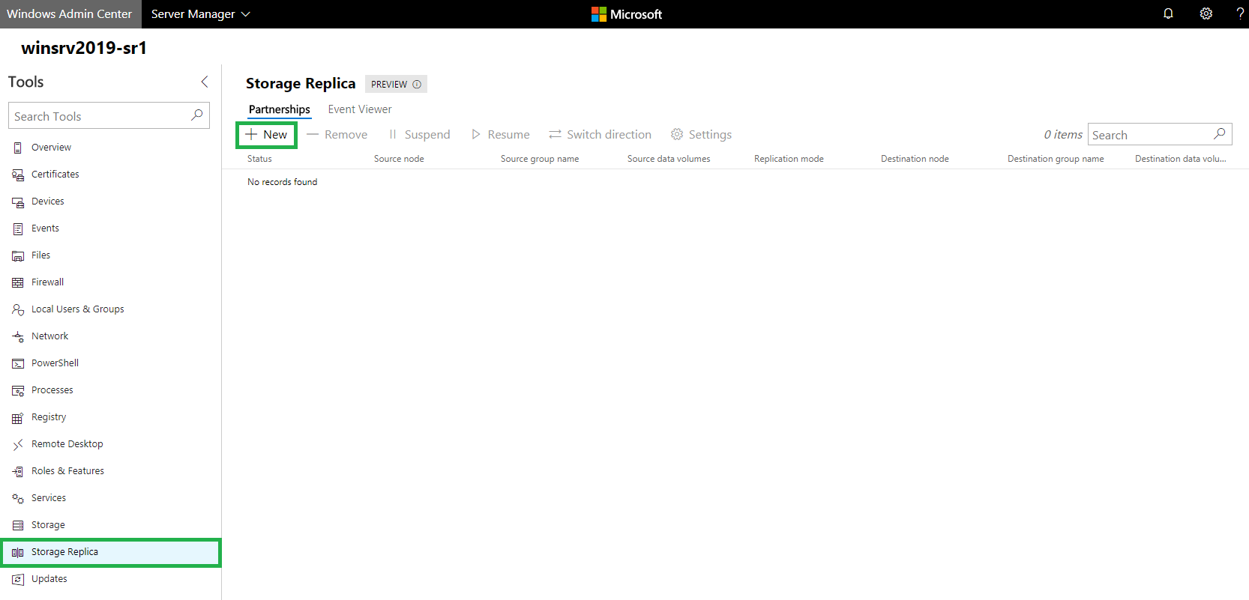The height and width of the screenshot is (600, 1249).
Task: Open Certificates tool label
Action: [55, 175]
